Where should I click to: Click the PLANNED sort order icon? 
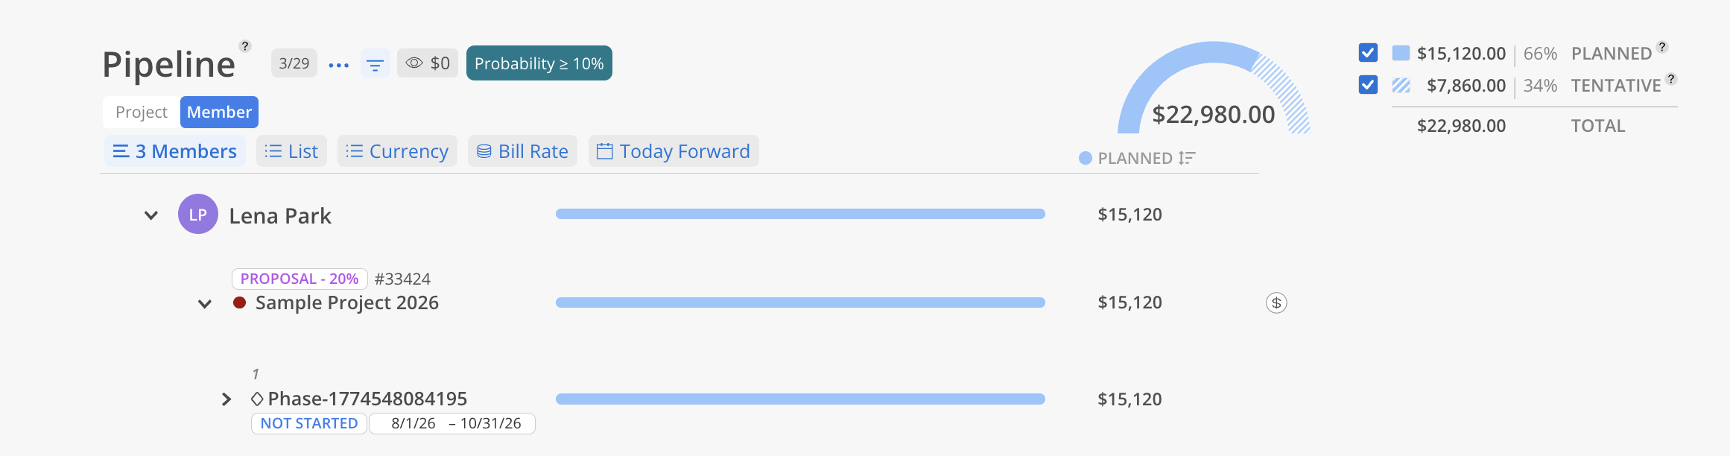[x=1188, y=158]
